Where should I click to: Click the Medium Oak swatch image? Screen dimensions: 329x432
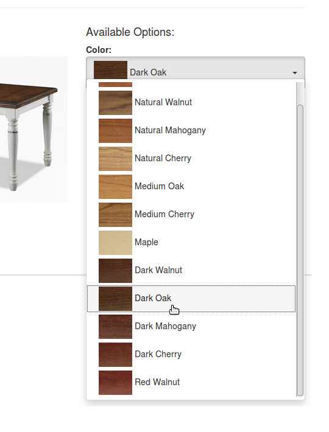coord(115,187)
